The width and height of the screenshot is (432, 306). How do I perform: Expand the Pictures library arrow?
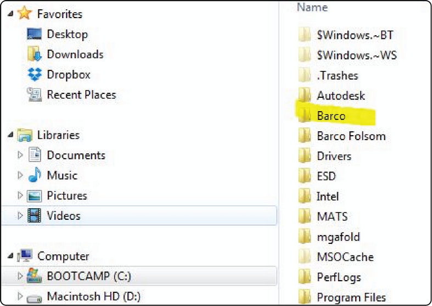(20, 196)
